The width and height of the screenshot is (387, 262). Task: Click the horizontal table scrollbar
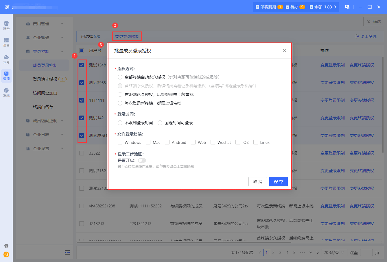(184, 242)
